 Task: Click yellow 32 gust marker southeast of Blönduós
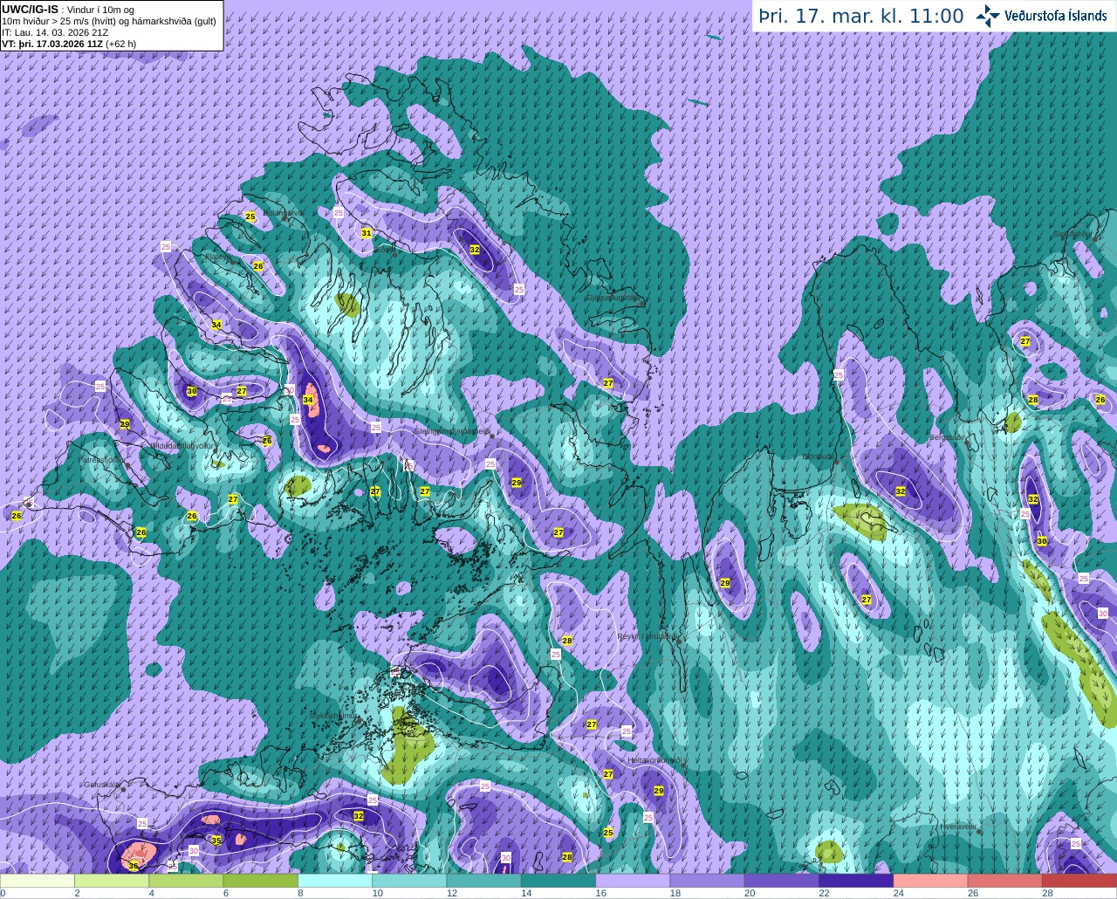click(x=901, y=492)
